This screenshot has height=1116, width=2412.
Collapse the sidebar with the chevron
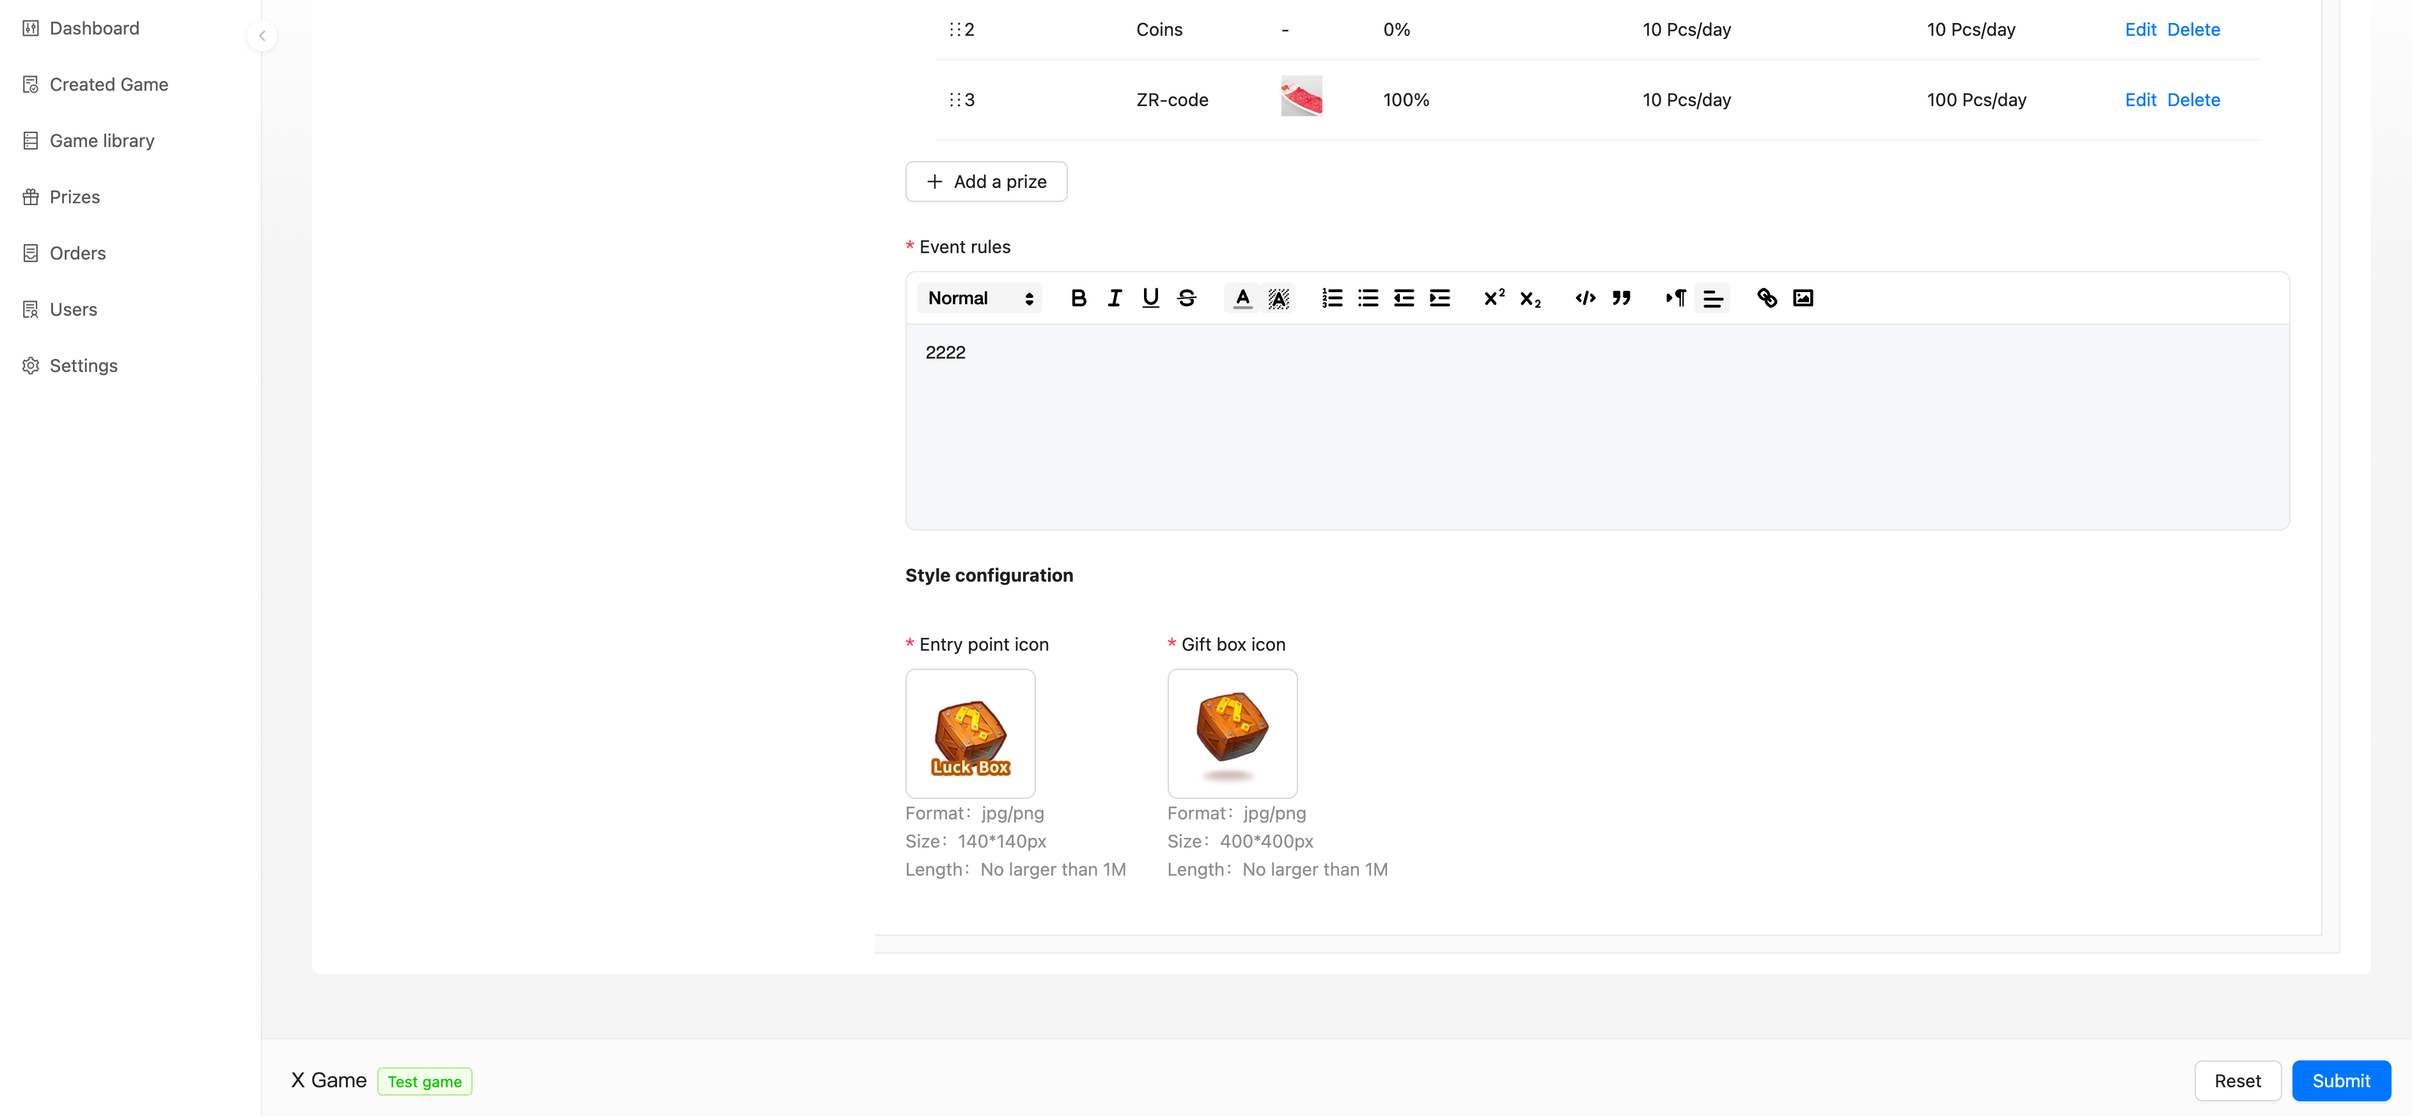click(262, 36)
